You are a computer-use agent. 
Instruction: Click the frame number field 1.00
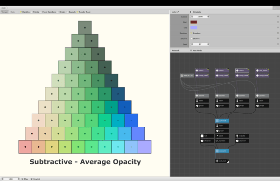point(11,179)
